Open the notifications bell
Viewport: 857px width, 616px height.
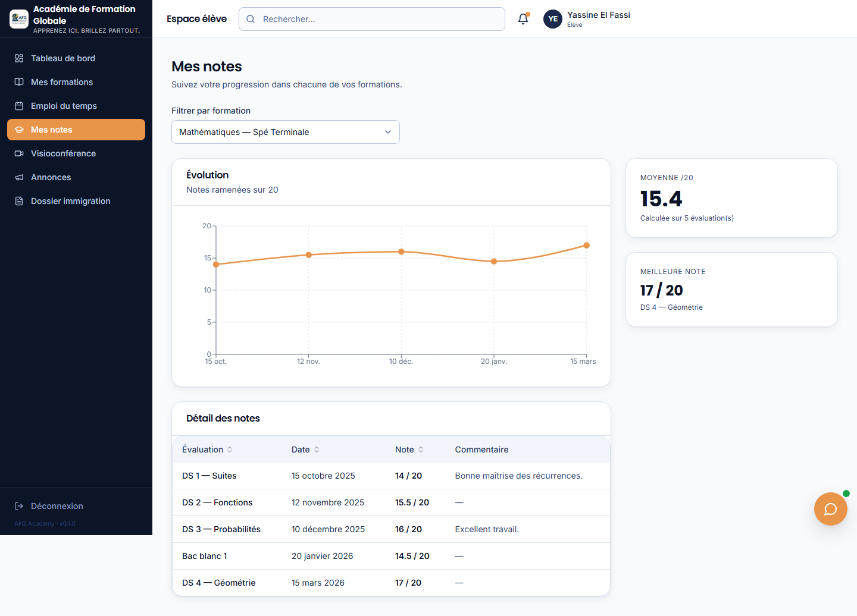523,19
